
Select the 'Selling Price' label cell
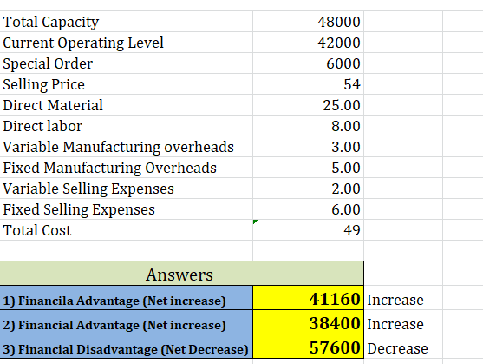(127, 84)
